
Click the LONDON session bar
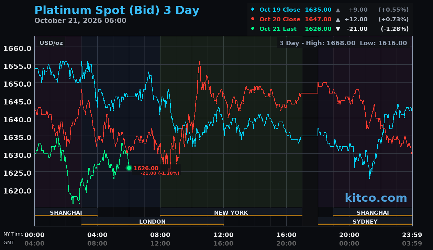pos(153,221)
